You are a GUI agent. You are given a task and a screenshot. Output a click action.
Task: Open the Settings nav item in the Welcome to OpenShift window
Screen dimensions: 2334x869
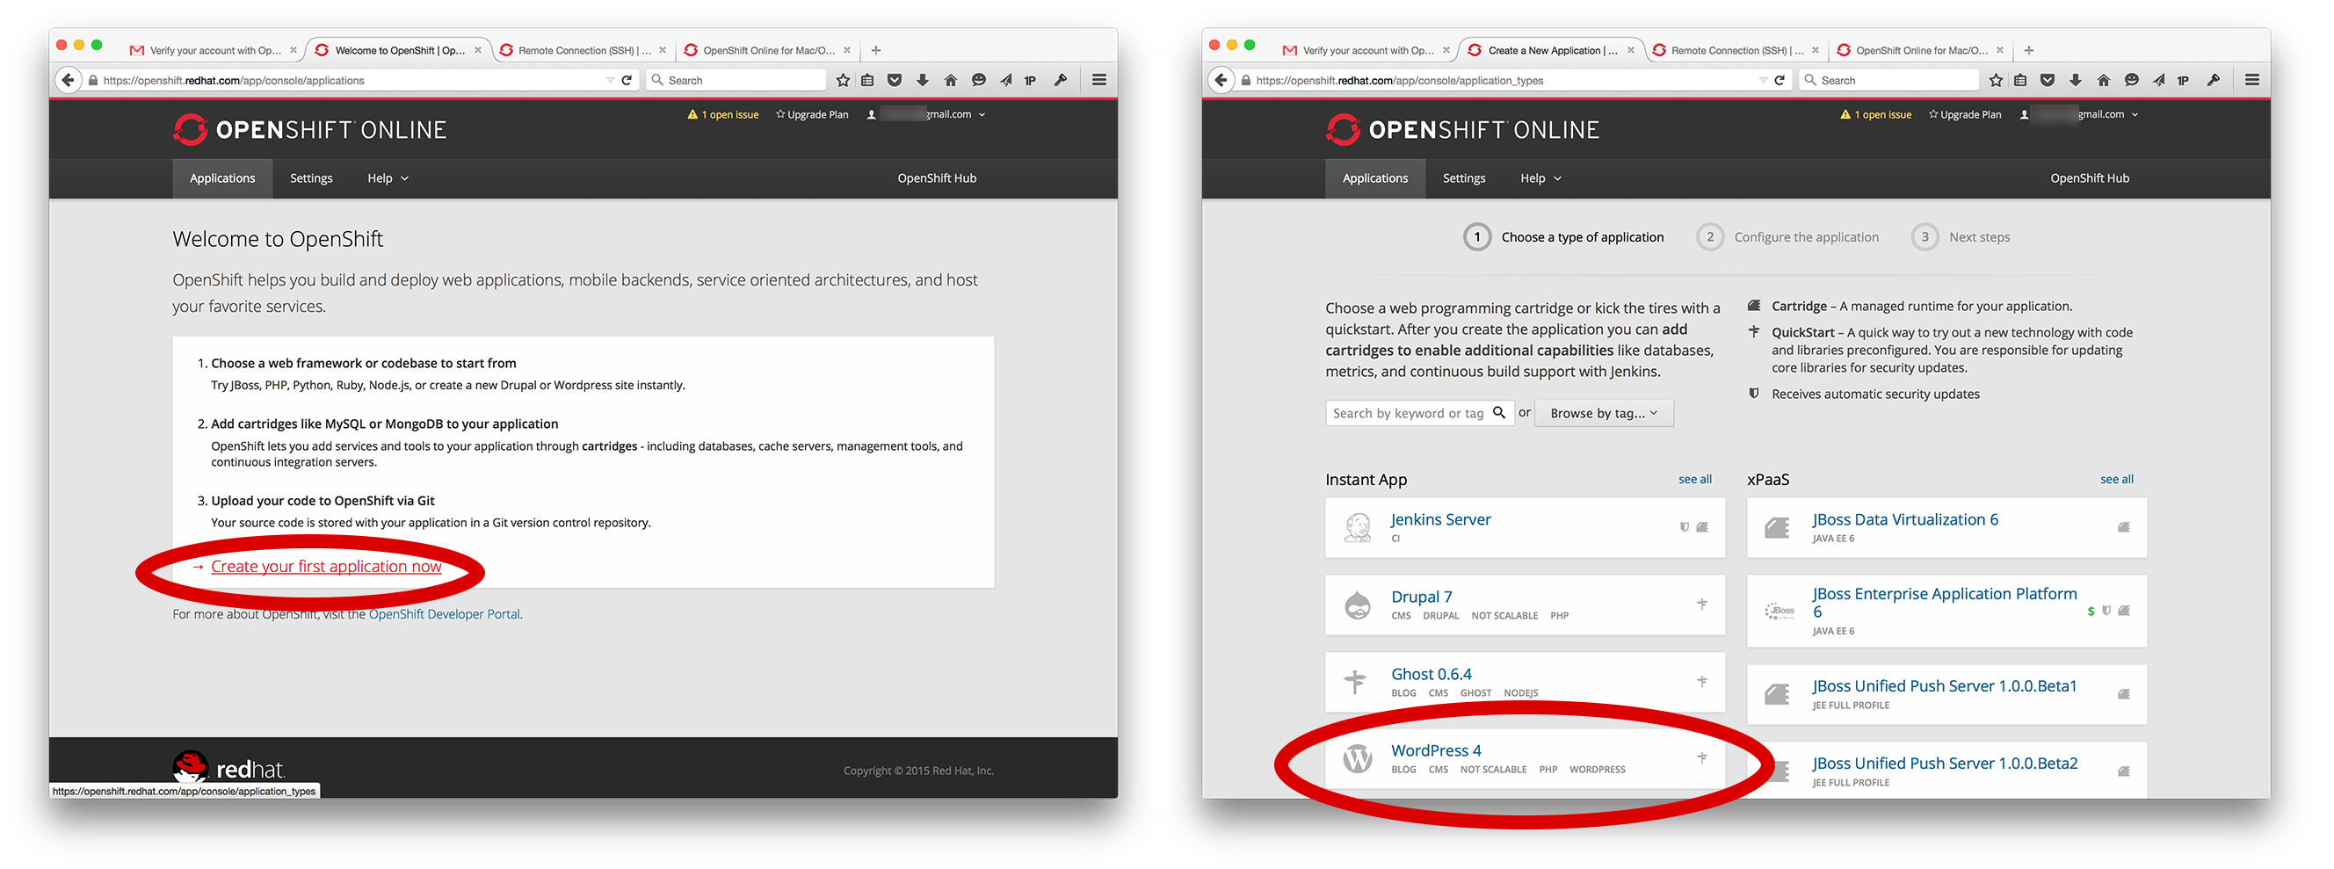coord(311,178)
